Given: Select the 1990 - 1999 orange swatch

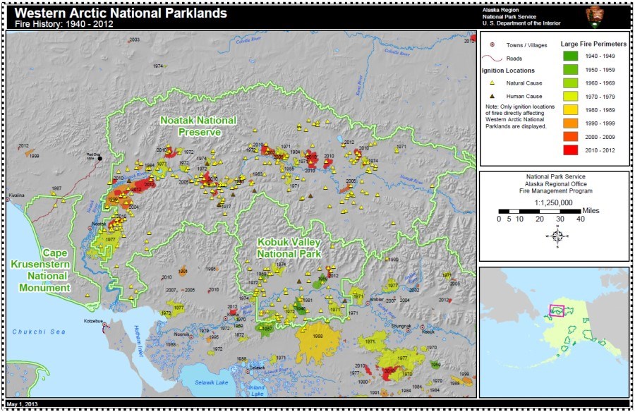Looking at the screenshot, I should point(571,123).
